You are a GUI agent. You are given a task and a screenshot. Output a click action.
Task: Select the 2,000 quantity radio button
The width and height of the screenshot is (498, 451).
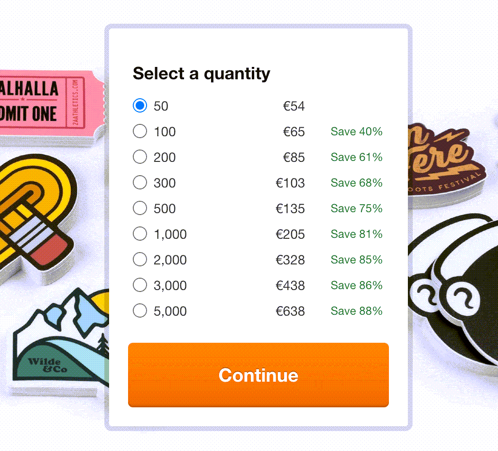point(140,259)
